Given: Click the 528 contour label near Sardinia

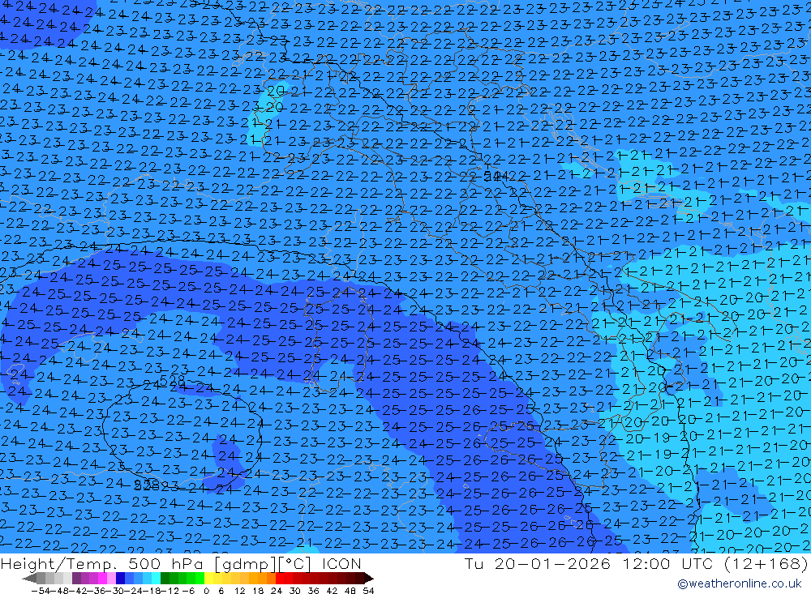Looking at the screenshot, I should tap(172, 381).
